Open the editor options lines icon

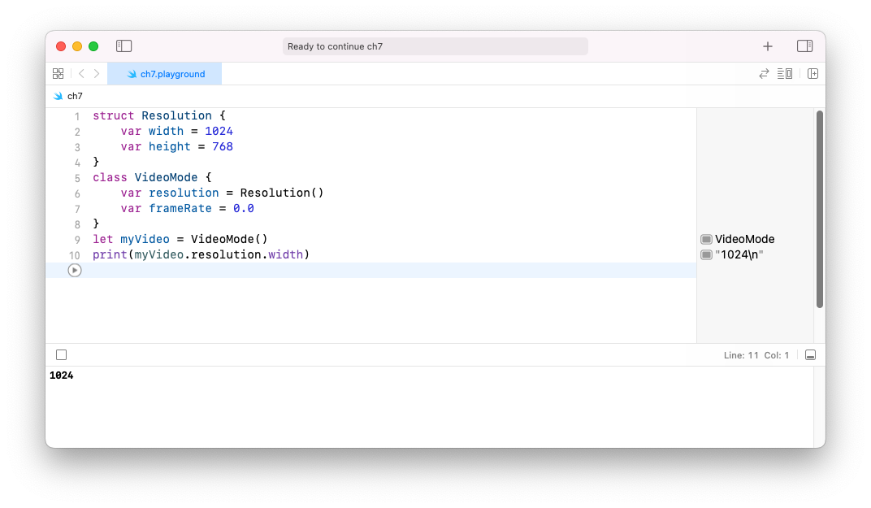click(x=784, y=73)
